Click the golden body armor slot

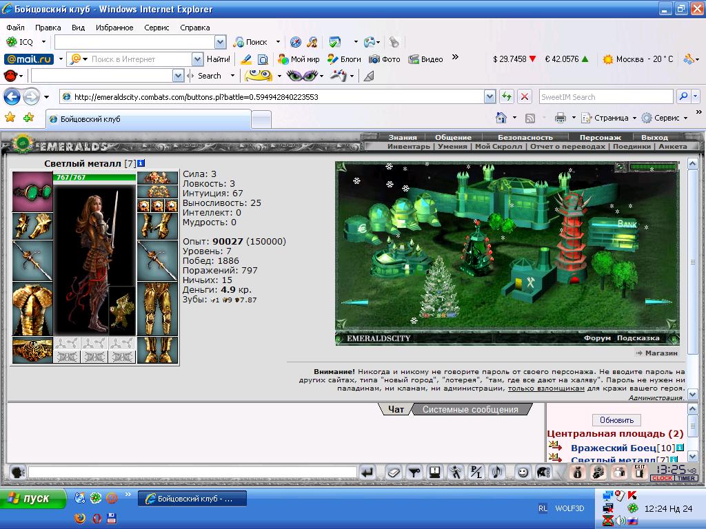32,309
